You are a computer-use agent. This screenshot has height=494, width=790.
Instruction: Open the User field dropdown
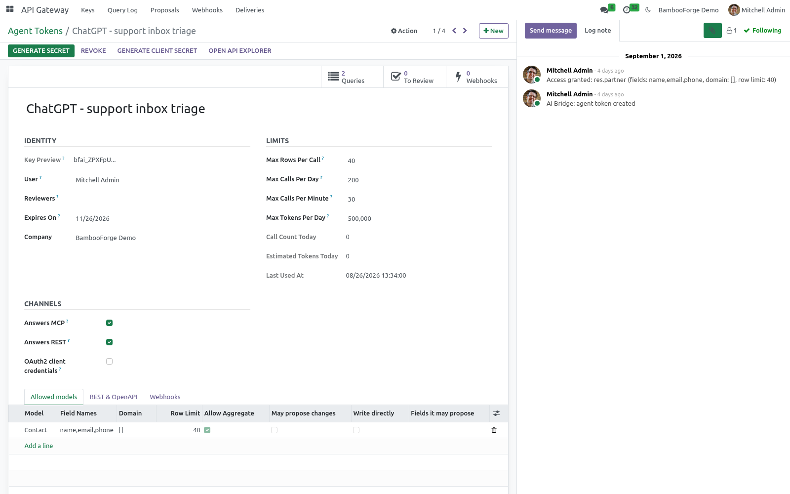pyautogui.click(x=161, y=180)
